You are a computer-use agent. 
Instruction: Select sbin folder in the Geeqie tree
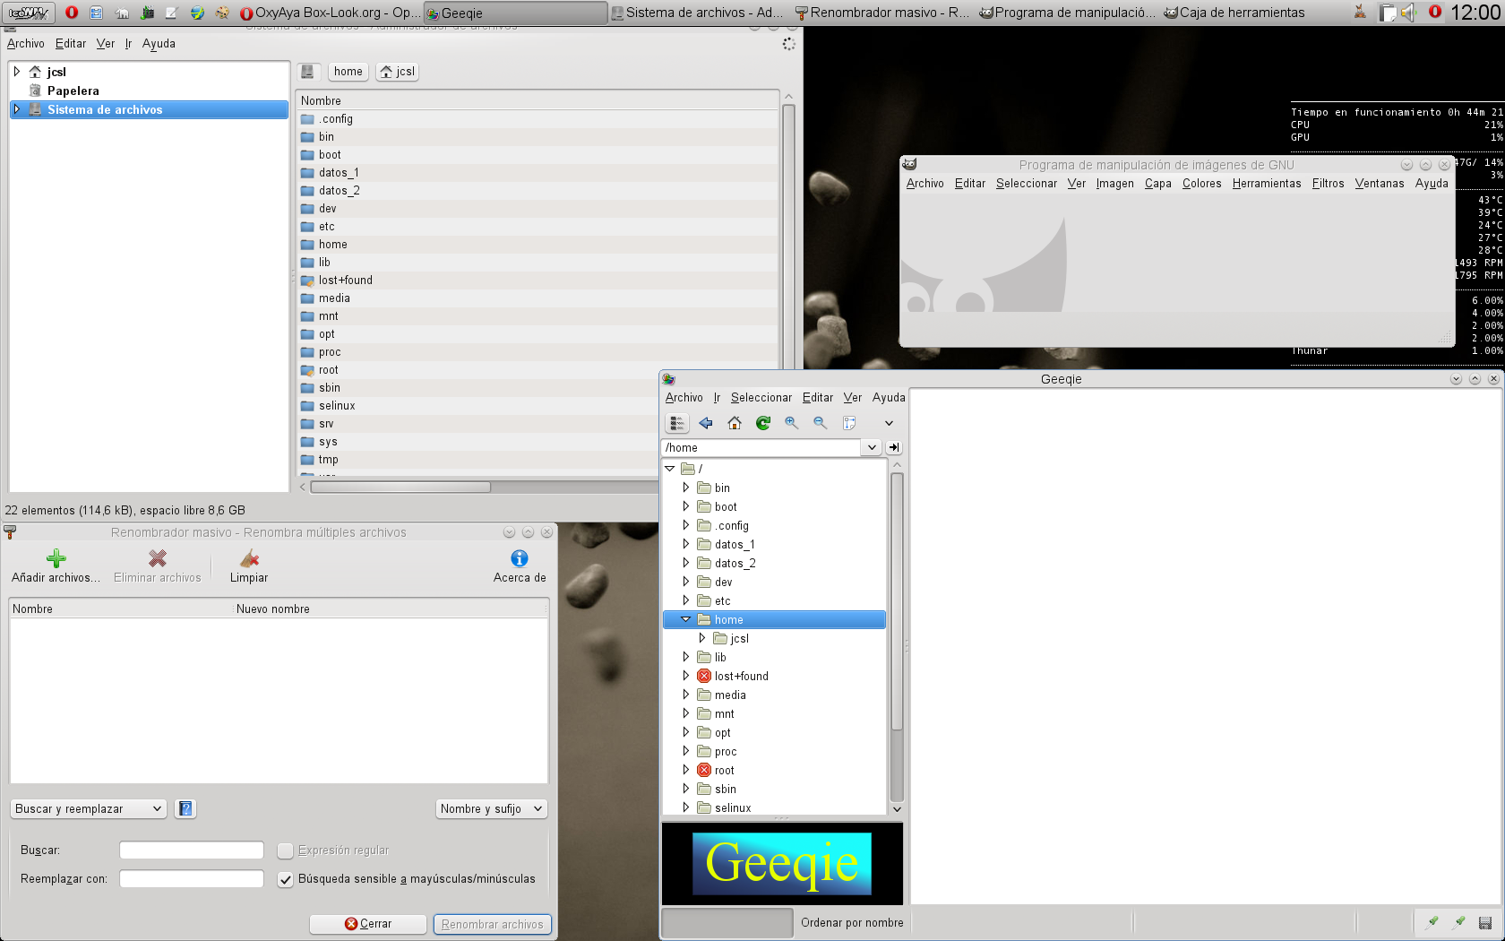pos(725,789)
